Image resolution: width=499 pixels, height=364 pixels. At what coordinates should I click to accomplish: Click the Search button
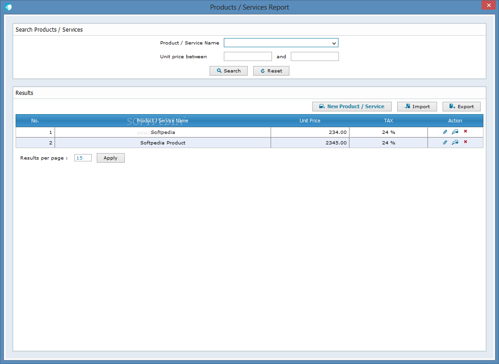coord(228,71)
